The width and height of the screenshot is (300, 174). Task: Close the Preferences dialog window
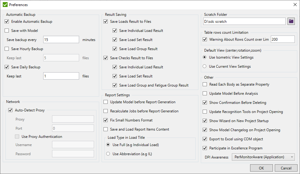point(295,5)
